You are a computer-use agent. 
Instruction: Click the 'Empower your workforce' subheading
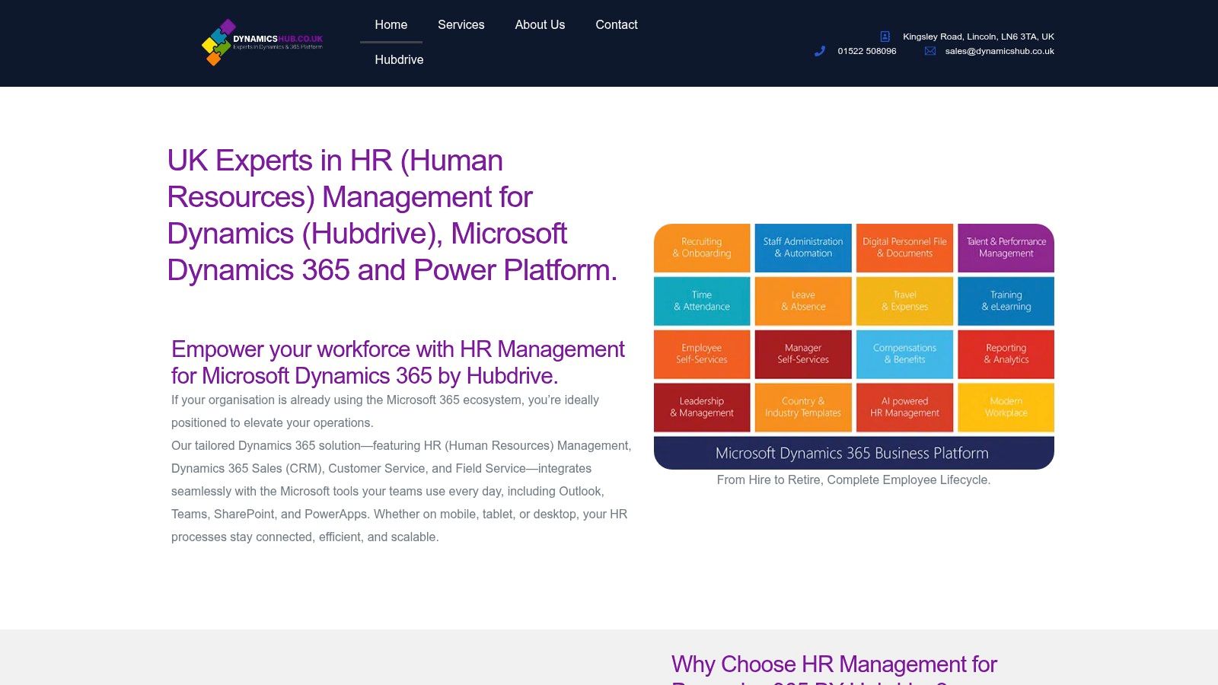[x=398, y=362]
